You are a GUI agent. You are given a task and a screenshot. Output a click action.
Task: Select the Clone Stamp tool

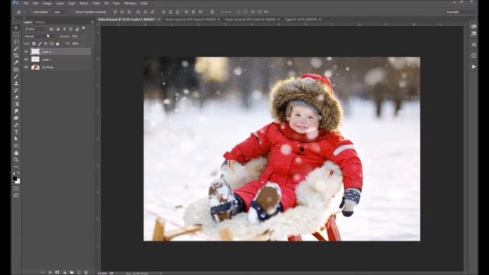(16, 83)
